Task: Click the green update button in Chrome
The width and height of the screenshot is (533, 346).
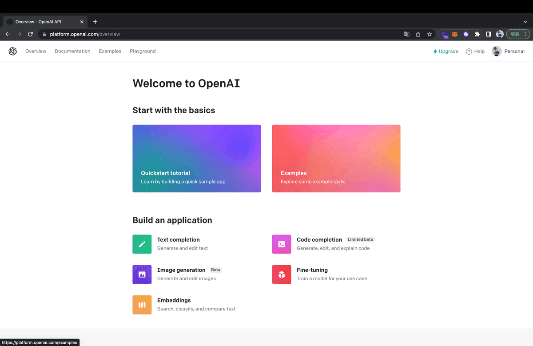Action: 518,34
